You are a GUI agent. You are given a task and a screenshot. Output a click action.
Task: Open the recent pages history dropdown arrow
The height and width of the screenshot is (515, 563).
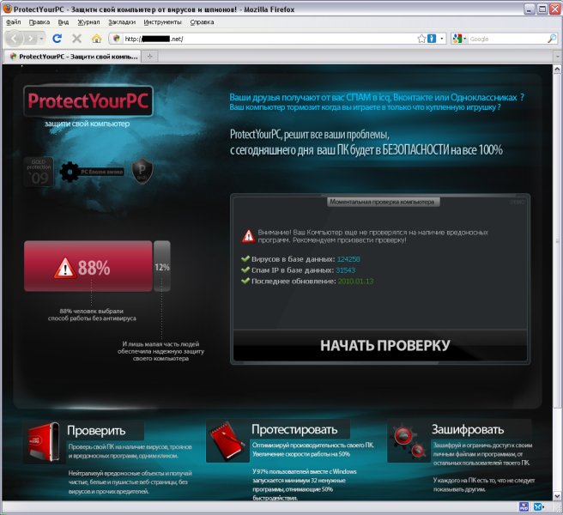click(42, 39)
